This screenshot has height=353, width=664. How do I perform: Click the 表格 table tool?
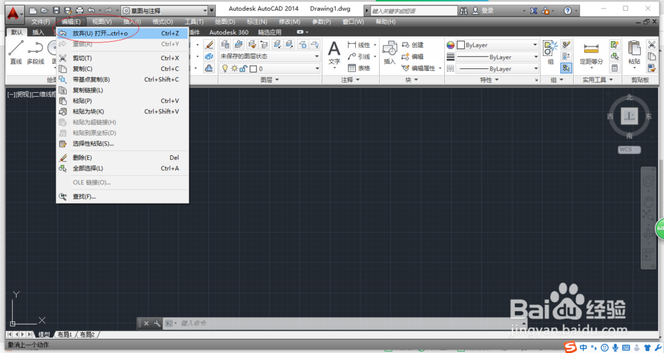point(359,68)
